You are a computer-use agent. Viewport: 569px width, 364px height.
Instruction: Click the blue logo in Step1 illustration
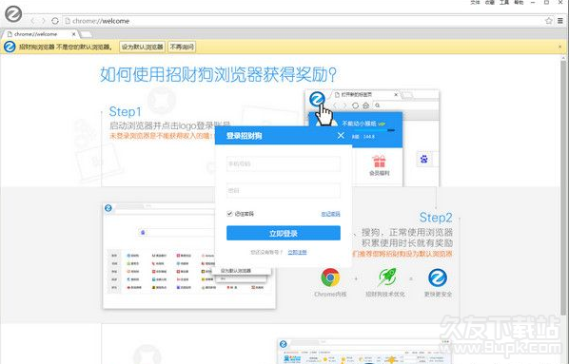(x=317, y=99)
